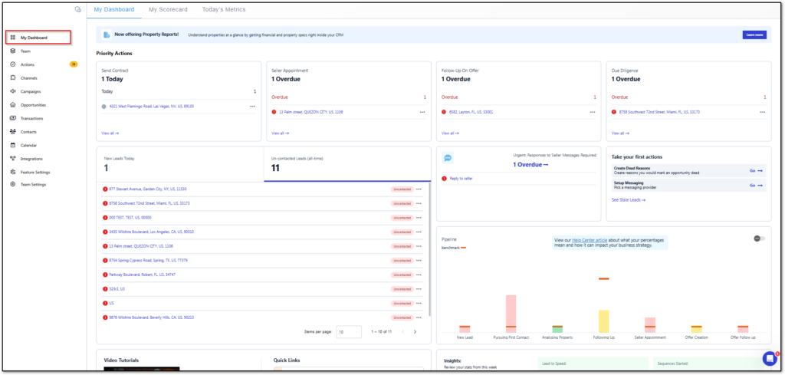Select the Un-contacted Leads tab
785x375 pixels.
coord(345,163)
